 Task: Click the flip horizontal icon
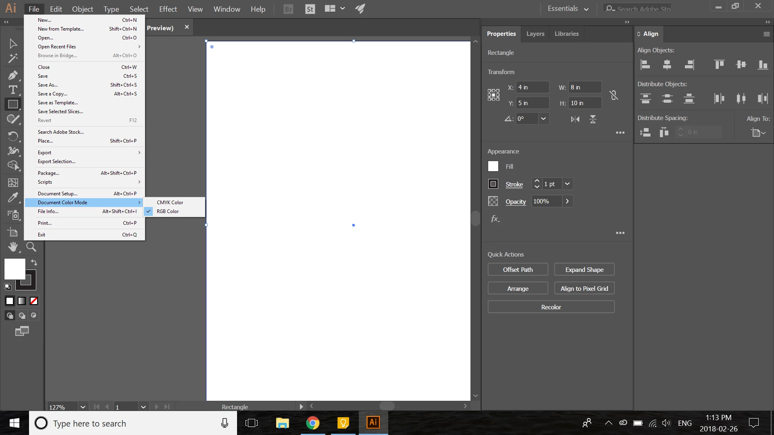(575, 119)
